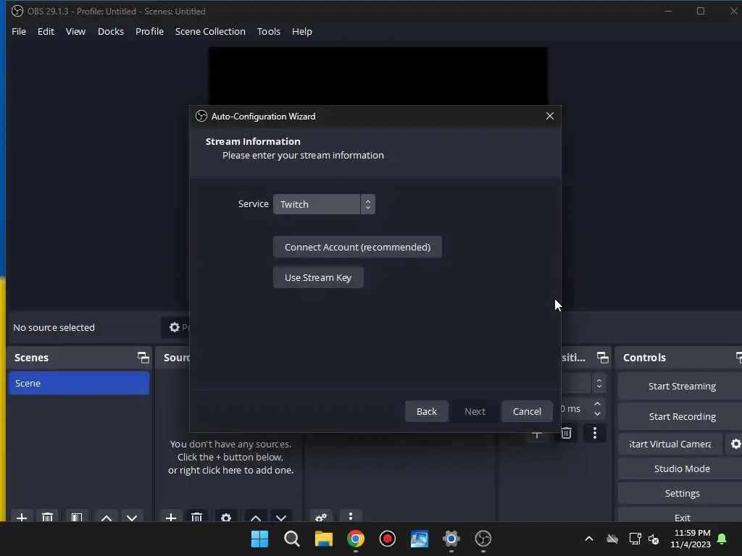This screenshot has height=556, width=742.
Task: Click the taskbar clock showing 11:59 PM
Action: tap(691, 539)
